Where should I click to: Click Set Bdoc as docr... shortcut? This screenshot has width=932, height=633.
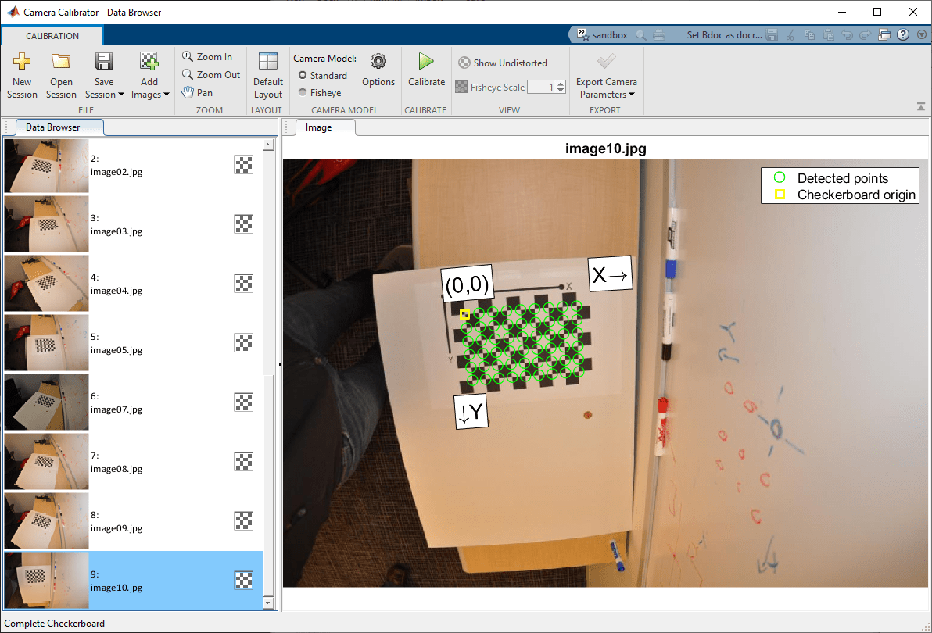click(x=724, y=35)
